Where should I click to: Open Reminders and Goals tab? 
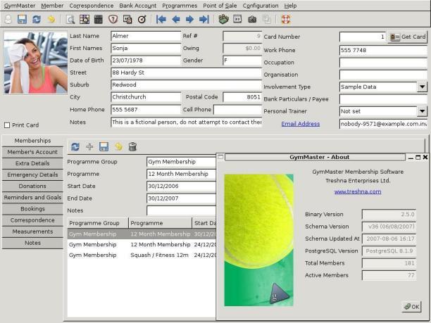[x=32, y=198]
